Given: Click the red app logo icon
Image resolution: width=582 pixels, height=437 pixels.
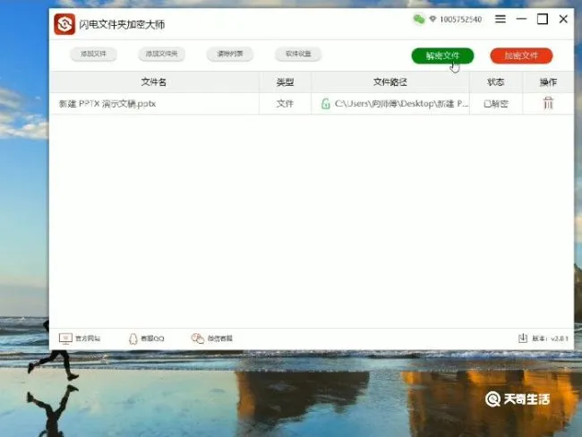Looking at the screenshot, I should pos(64,24).
